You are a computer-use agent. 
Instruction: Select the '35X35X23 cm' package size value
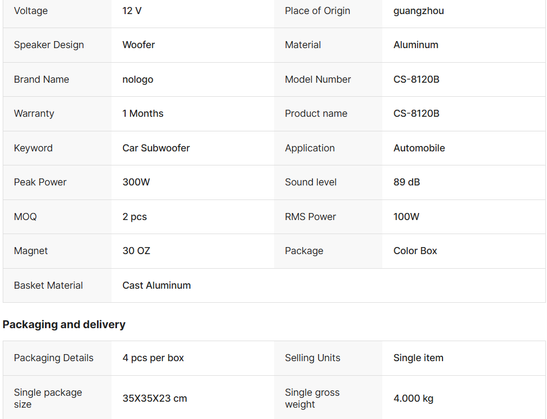(x=155, y=398)
